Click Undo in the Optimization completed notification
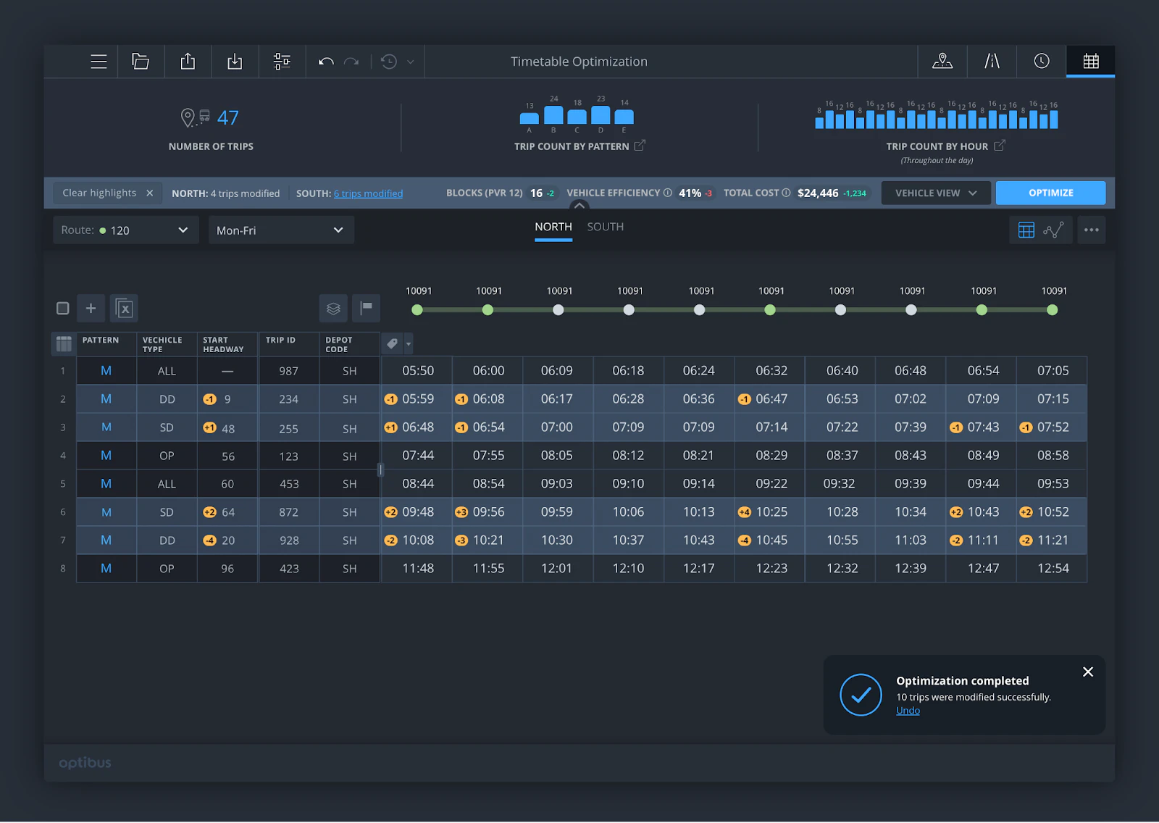Image resolution: width=1159 pixels, height=823 pixels. coord(907,710)
